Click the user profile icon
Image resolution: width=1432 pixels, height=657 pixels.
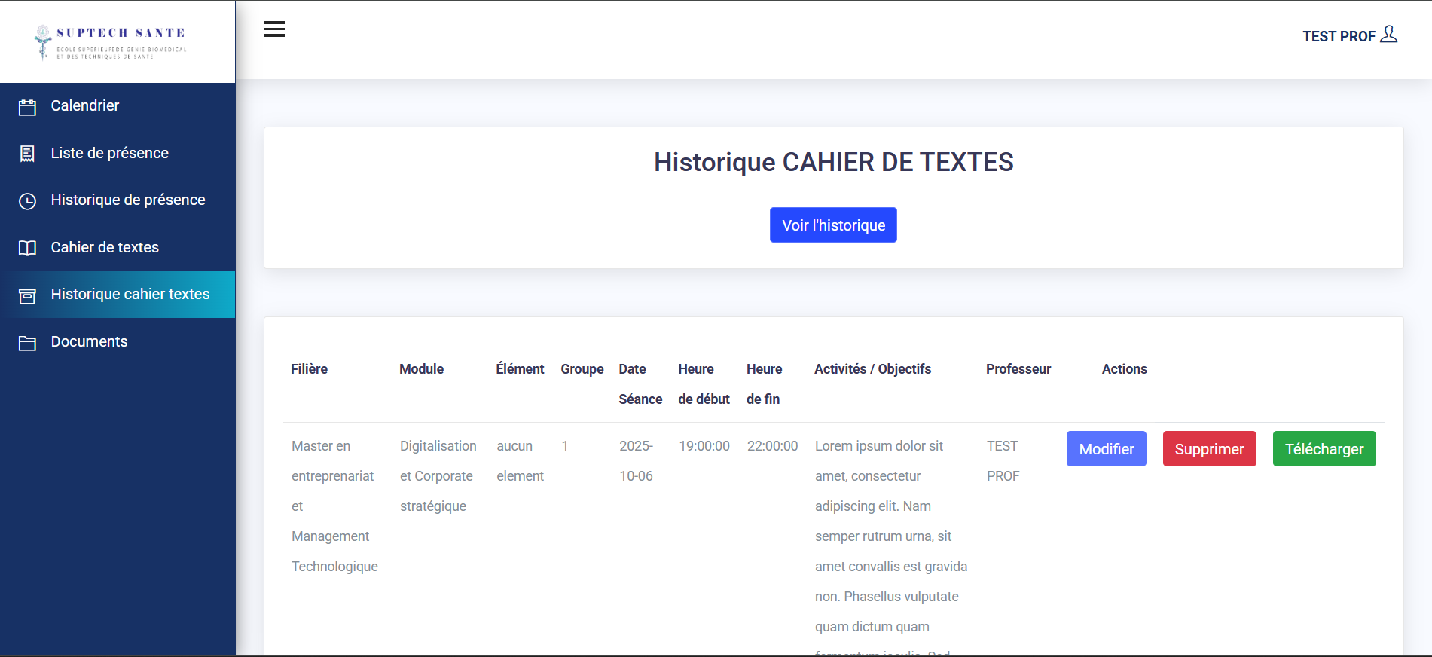[x=1388, y=35]
